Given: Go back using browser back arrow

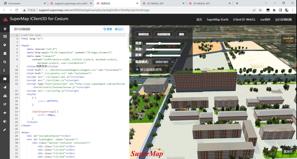Looking at the screenshot, I should (x=4, y=10).
